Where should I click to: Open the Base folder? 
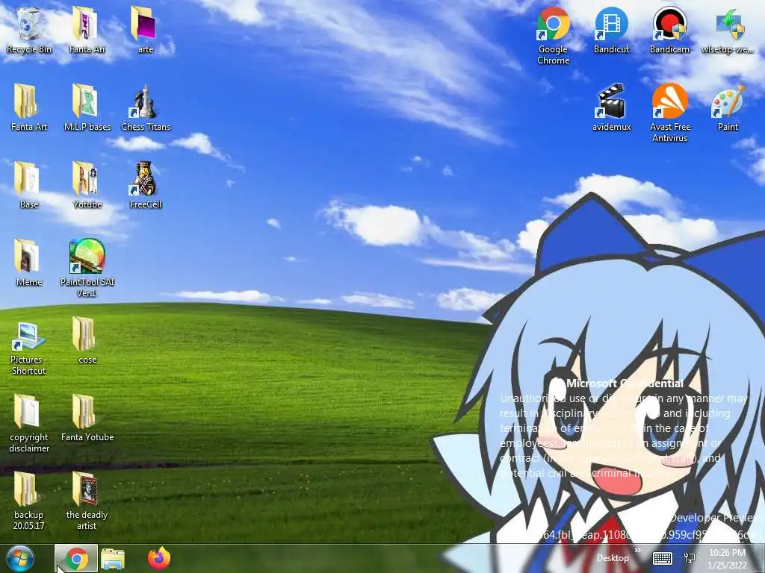point(29,185)
